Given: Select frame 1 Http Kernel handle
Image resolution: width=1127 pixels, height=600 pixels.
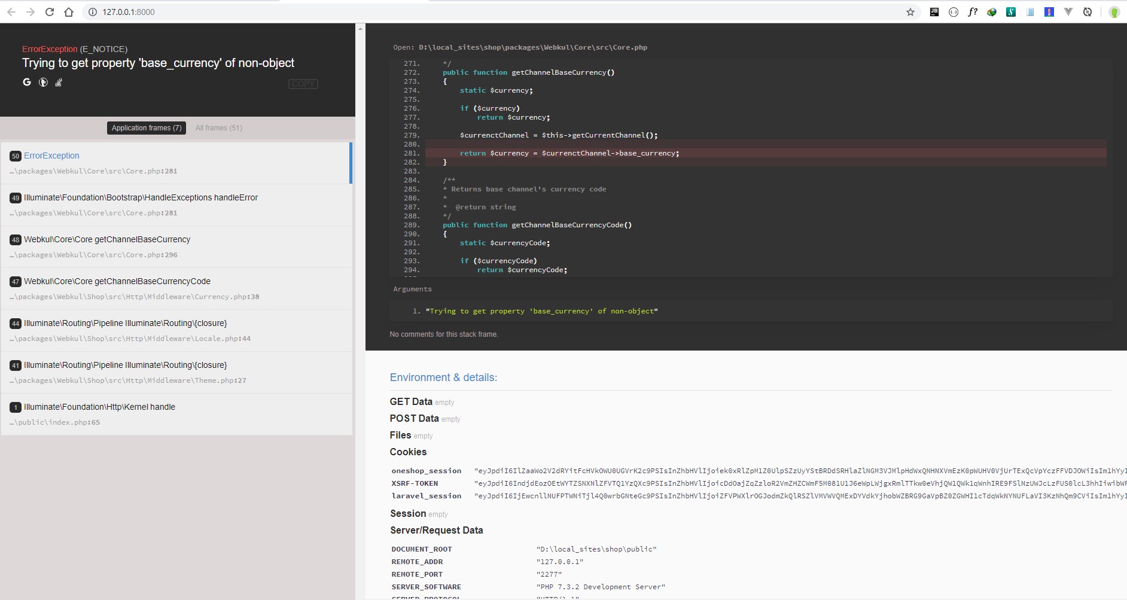Looking at the screenshot, I should 176,414.
